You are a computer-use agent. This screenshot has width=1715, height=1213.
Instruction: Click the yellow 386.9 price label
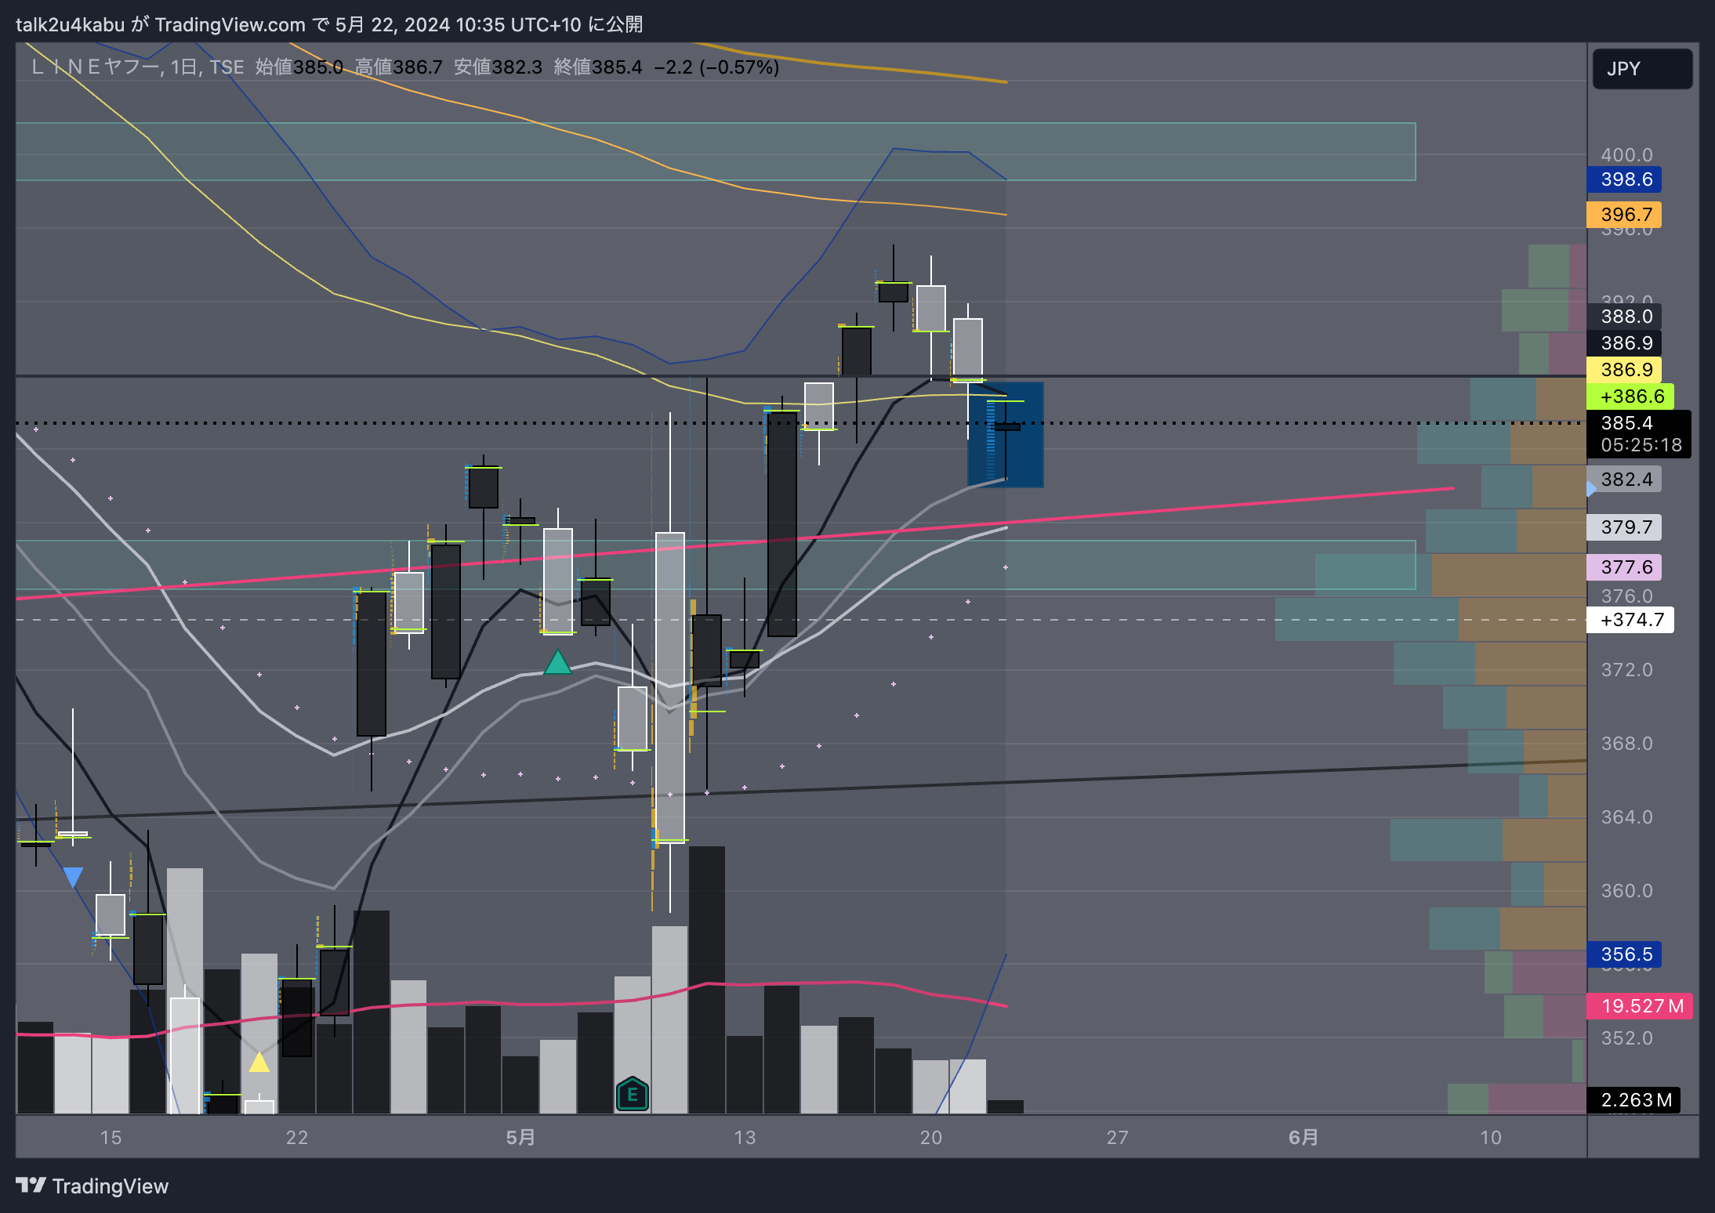pos(1624,370)
